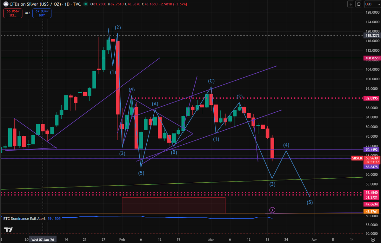Click the 51.3731 price label

tap(372, 197)
